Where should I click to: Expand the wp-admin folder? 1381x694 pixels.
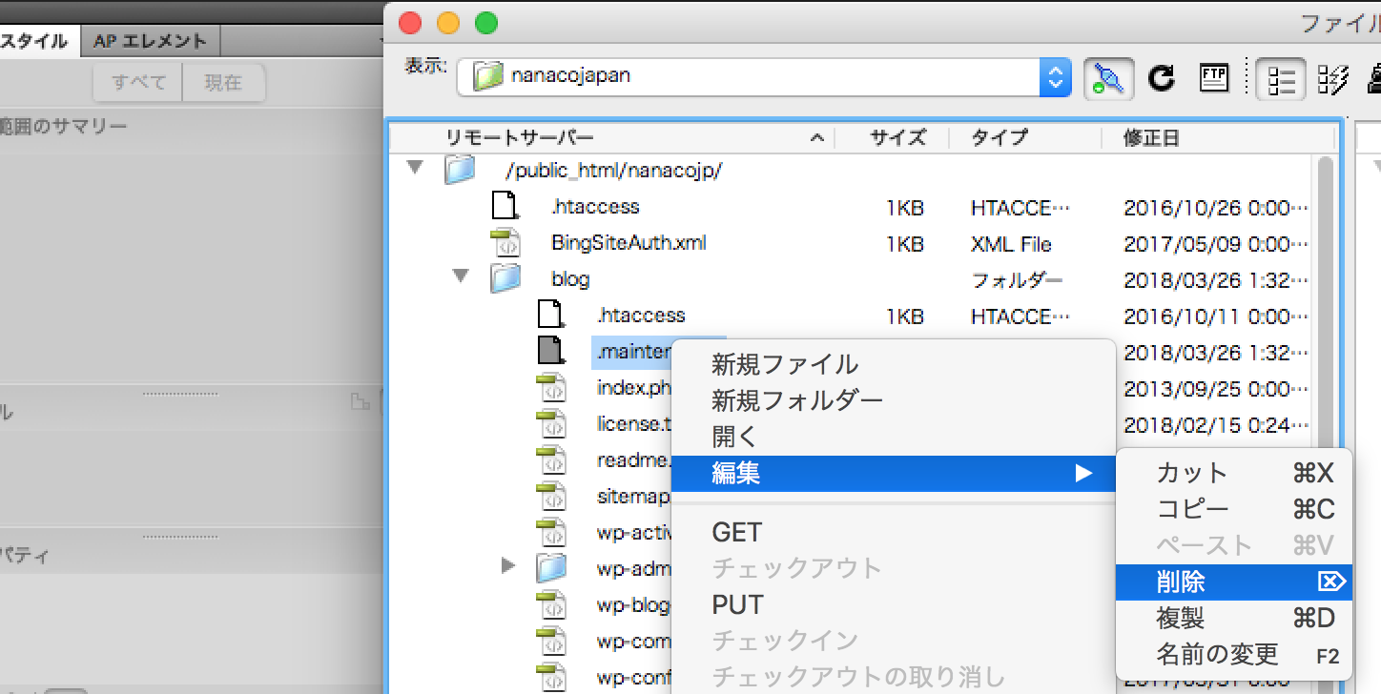coord(508,567)
